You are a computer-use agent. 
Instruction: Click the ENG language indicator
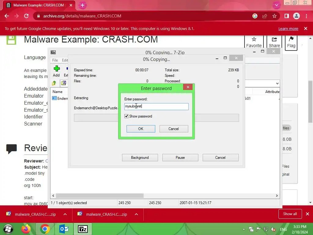point(283,229)
